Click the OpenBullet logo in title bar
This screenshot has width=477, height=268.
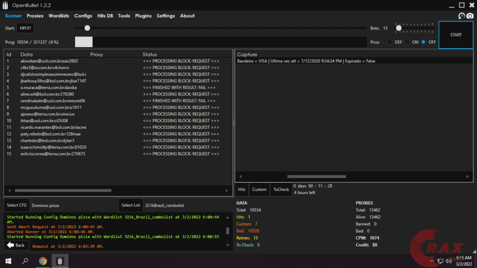pyautogui.click(x=5, y=5)
